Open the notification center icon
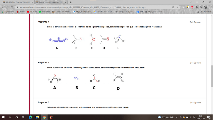The image size is (213, 120). pos(209,117)
